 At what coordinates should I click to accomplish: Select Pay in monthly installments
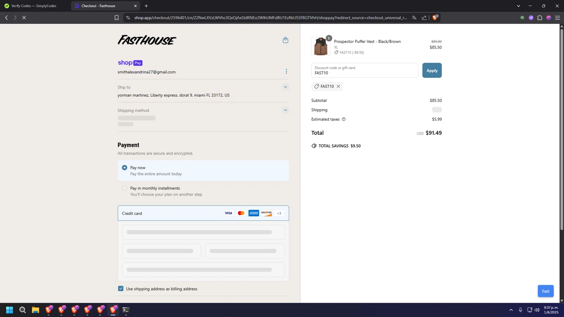tap(203, 191)
